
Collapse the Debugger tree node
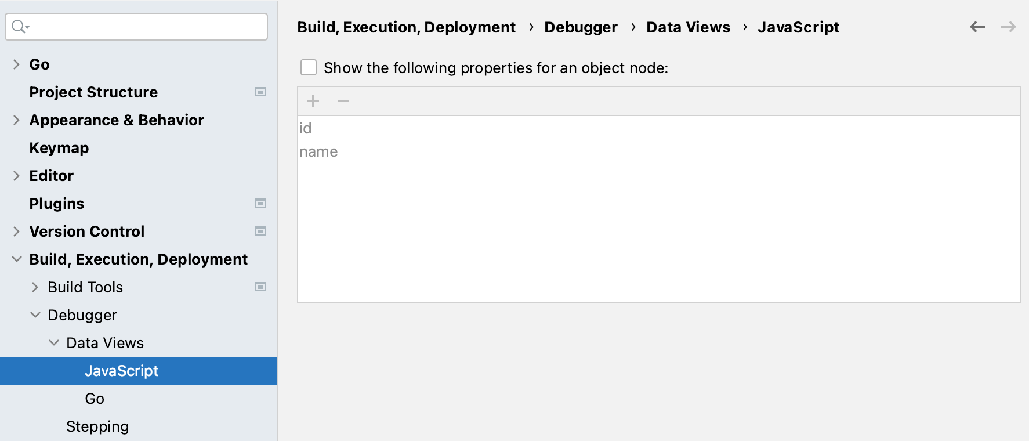[35, 315]
